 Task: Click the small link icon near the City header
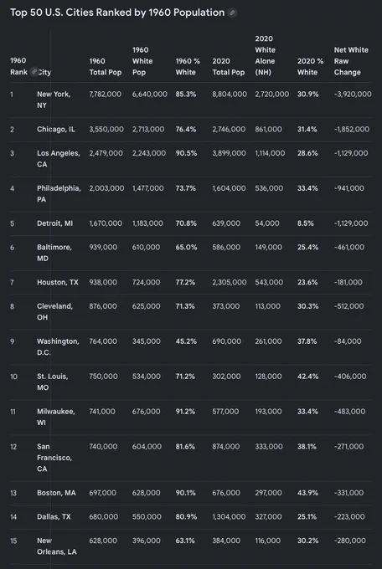(34, 71)
